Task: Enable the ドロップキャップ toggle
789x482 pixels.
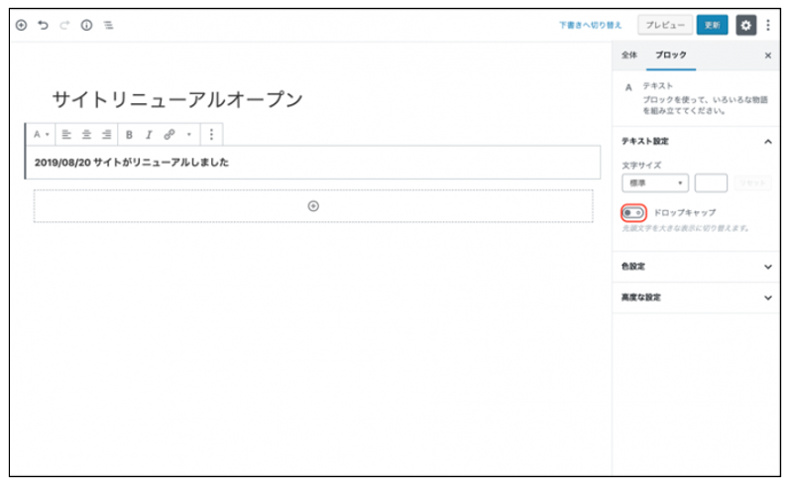Action: pyautogui.click(x=633, y=212)
